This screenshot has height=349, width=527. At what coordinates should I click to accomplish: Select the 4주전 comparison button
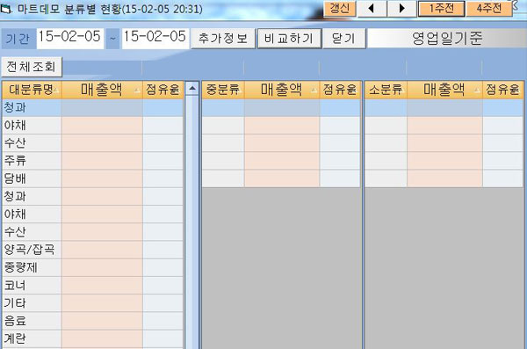(489, 9)
